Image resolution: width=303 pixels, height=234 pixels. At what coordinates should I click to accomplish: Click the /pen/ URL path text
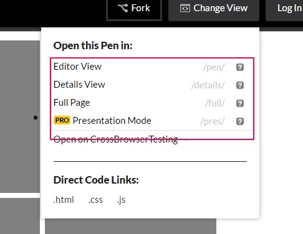coord(214,67)
